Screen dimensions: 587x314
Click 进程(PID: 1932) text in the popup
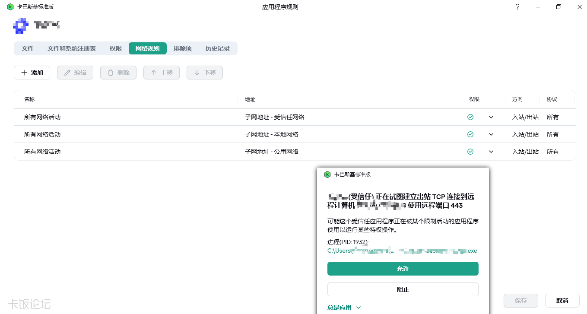[348, 242]
